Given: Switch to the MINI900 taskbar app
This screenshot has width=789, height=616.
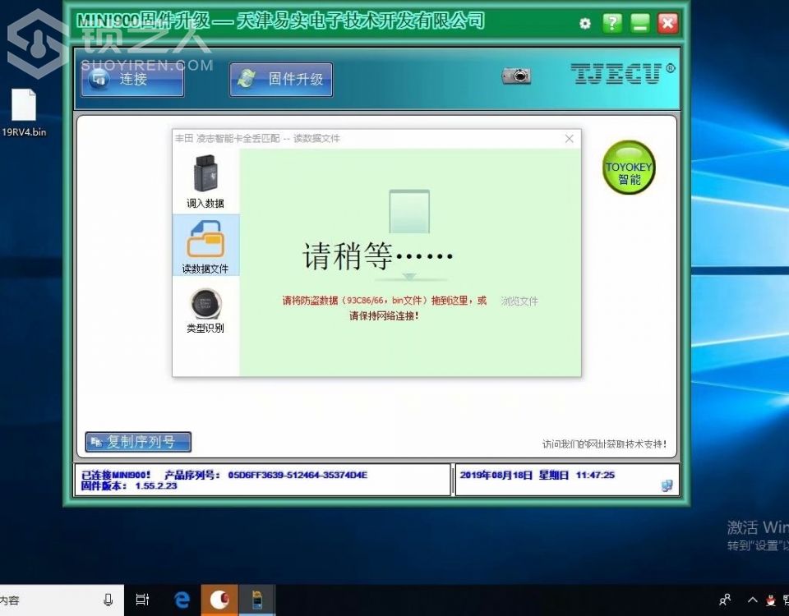Looking at the screenshot, I should 257,600.
